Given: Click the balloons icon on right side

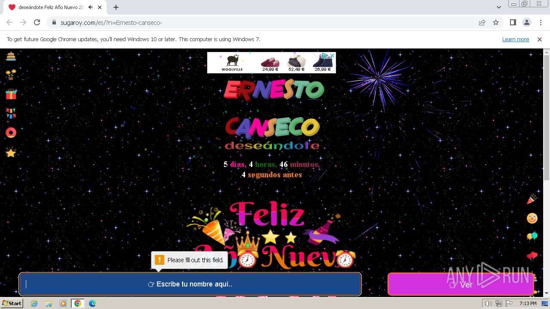Looking at the screenshot, I should pyautogui.click(x=532, y=237).
